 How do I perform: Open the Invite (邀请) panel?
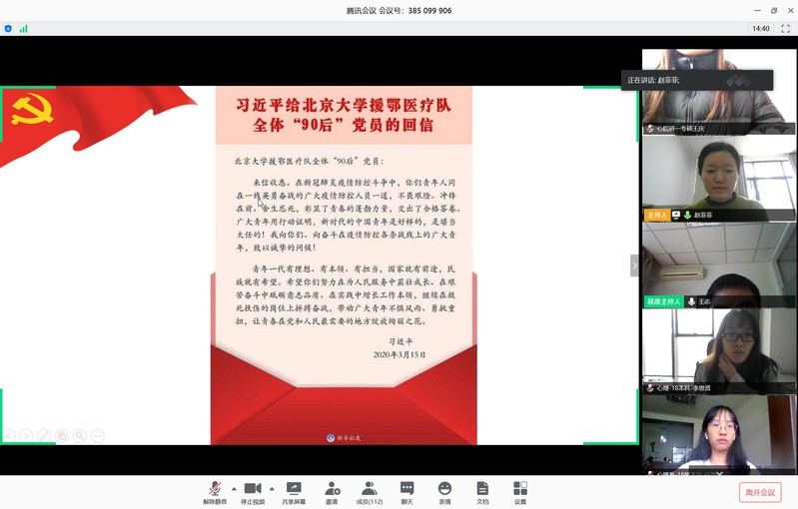pyautogui.click(x=332, y=490)
